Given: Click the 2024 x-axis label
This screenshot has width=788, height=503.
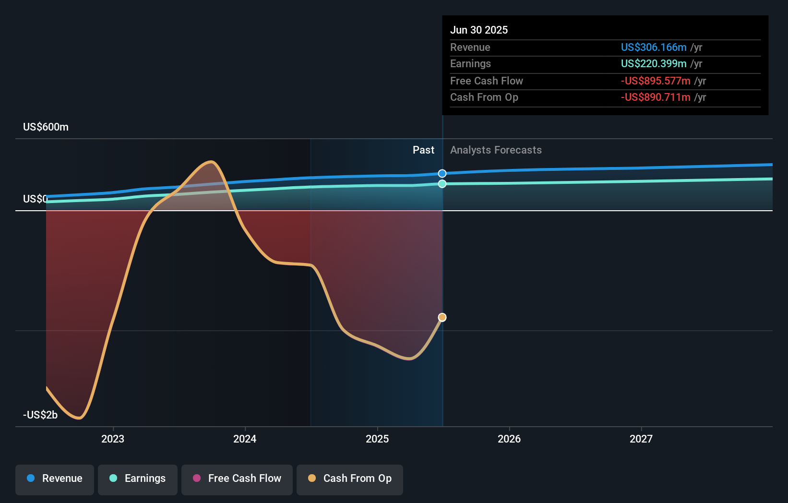Looking at the screenshot, I should [x=245, y=439].
